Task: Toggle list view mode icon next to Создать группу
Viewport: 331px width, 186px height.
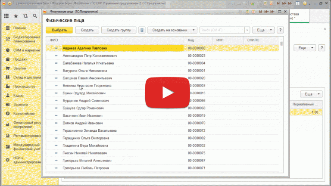Action: click(142, 30)
